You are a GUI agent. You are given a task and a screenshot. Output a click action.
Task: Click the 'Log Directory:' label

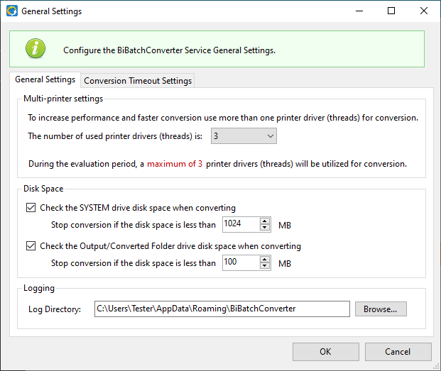point(55,309)
